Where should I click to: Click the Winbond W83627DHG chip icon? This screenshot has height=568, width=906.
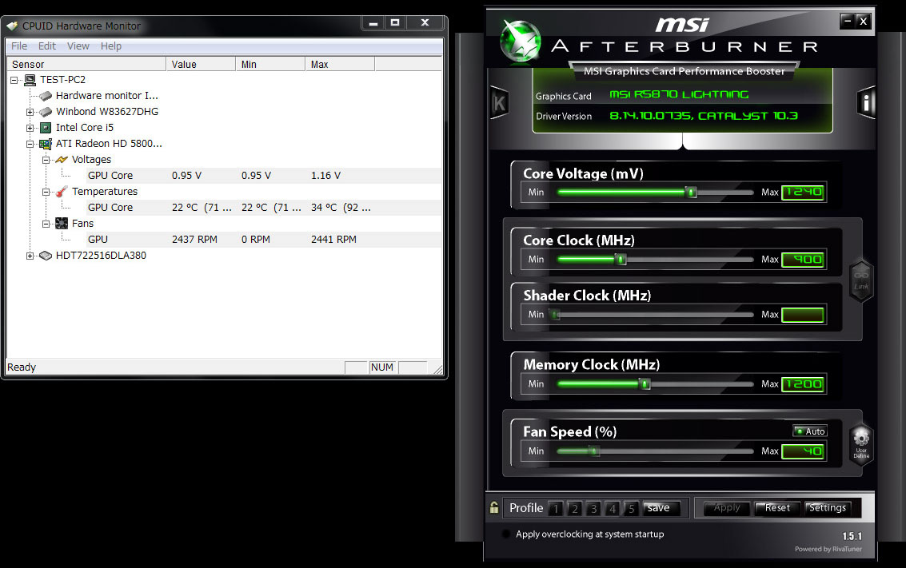[46, 112]
